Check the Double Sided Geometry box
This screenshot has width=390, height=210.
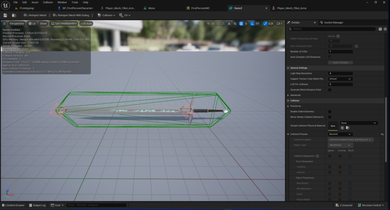pyautogui.click(x=330, y=111)
